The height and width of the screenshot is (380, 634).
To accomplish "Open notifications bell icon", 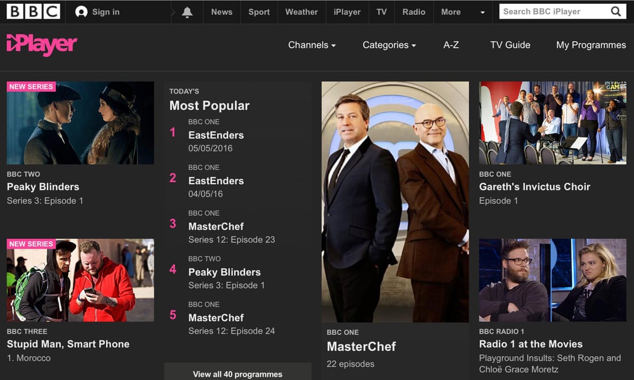I will point(187,12).
